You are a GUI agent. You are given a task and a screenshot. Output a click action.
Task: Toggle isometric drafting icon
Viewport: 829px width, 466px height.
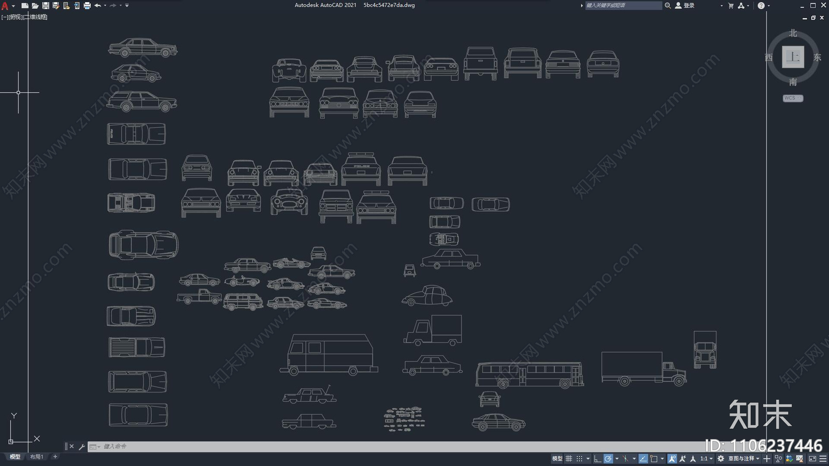625,459
